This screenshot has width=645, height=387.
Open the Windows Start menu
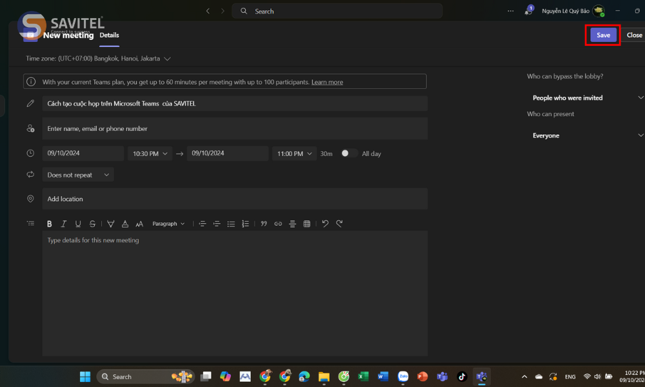[x=85, y=377]
